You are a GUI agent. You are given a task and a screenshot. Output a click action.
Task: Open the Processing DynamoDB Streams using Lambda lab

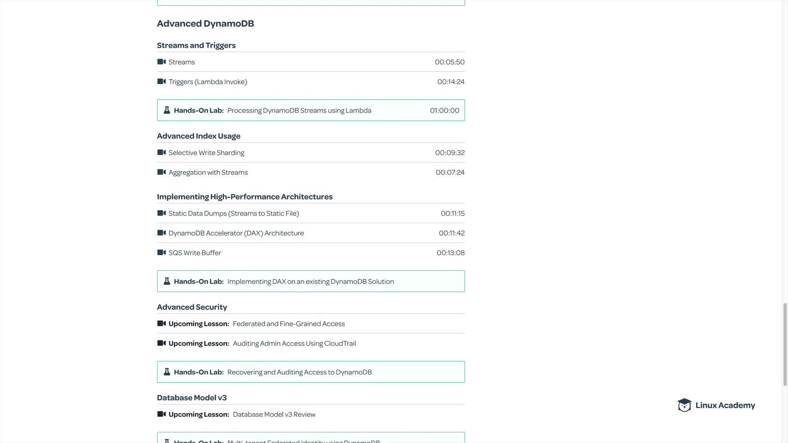299,110
